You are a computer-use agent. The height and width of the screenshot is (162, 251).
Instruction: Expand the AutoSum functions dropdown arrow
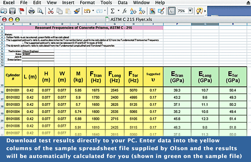point(118,11)
